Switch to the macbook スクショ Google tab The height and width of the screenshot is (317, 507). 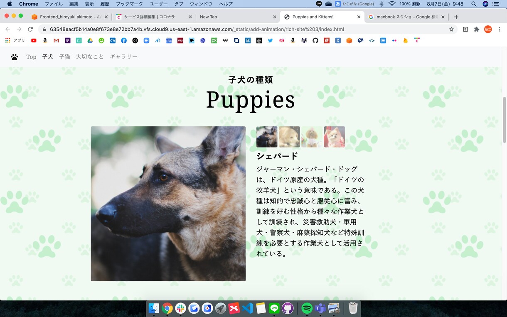406,17
